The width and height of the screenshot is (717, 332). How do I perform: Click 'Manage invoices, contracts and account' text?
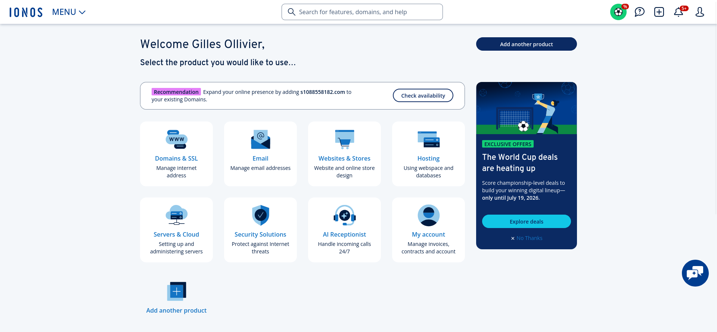(428, 248)
